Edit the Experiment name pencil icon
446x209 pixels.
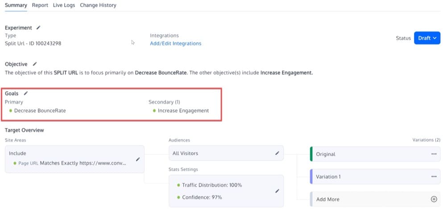[38, 28]
